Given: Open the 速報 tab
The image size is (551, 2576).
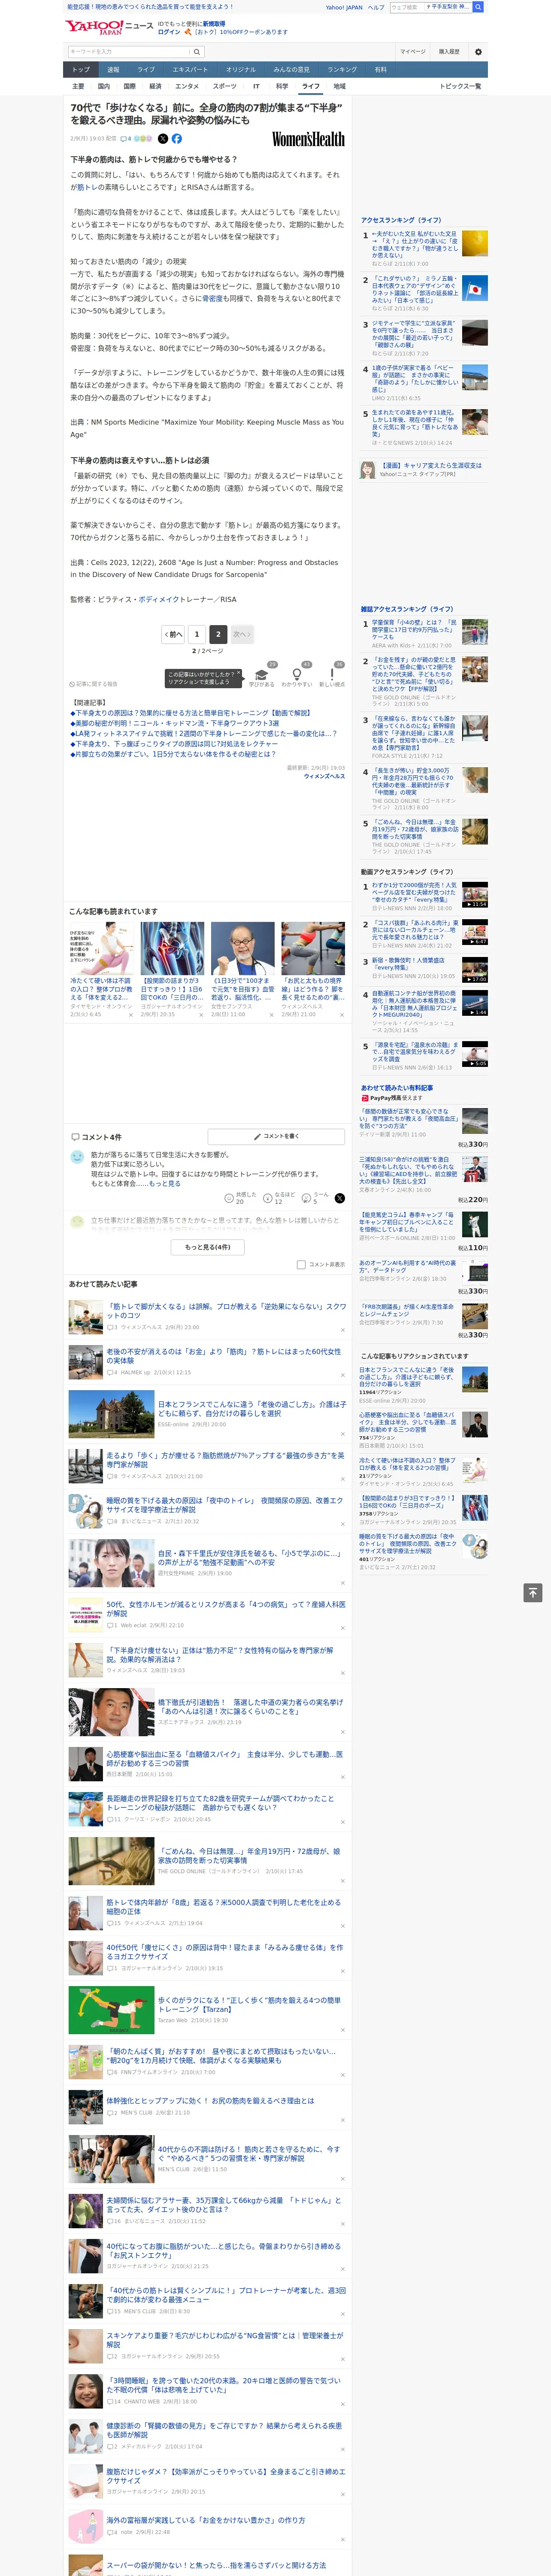Looking at the screenshot, I should (113, 70).
